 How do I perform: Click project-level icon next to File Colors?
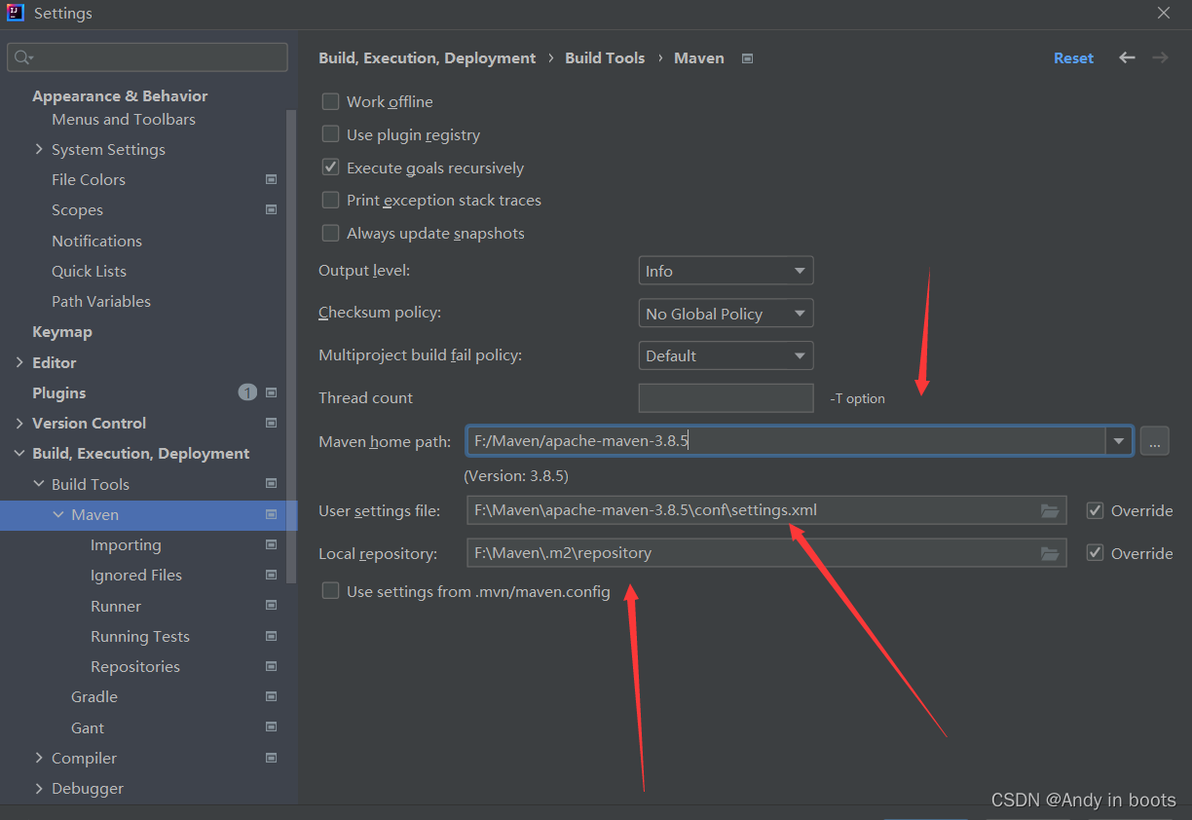click(271, 179)
